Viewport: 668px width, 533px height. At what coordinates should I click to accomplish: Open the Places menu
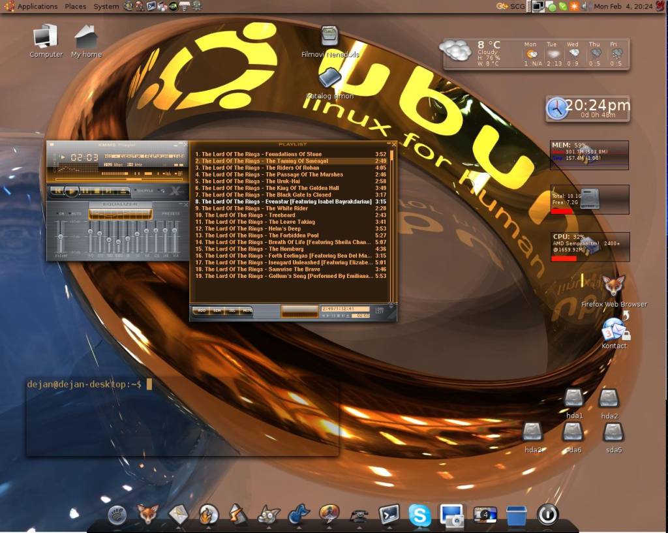point(76,7)
